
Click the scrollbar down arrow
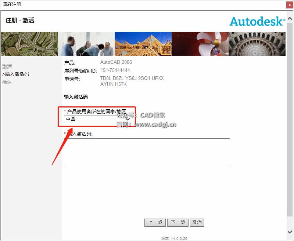coord(290,231)
